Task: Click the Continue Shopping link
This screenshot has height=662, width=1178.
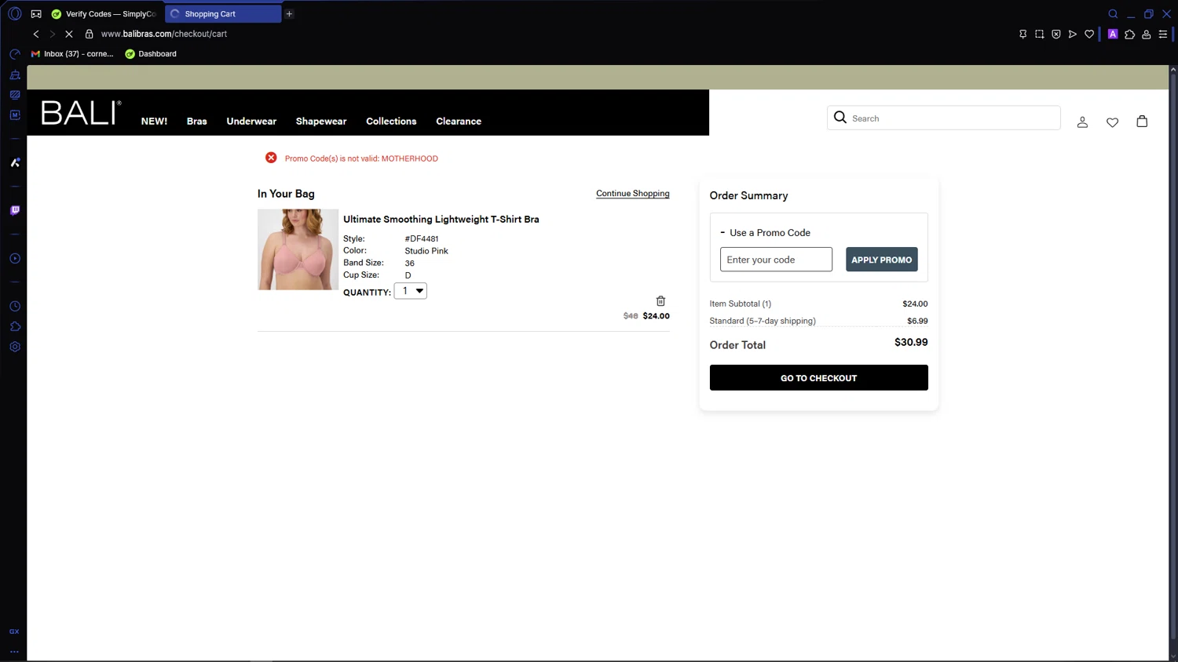Action: (633, 194)
